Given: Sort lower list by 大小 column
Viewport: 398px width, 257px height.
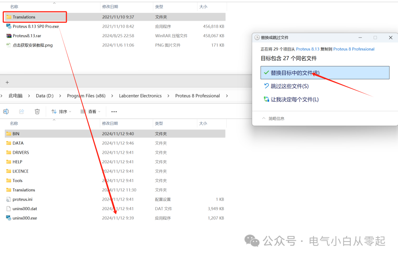Looking at the screenshot, I should (x=203, y=124).
